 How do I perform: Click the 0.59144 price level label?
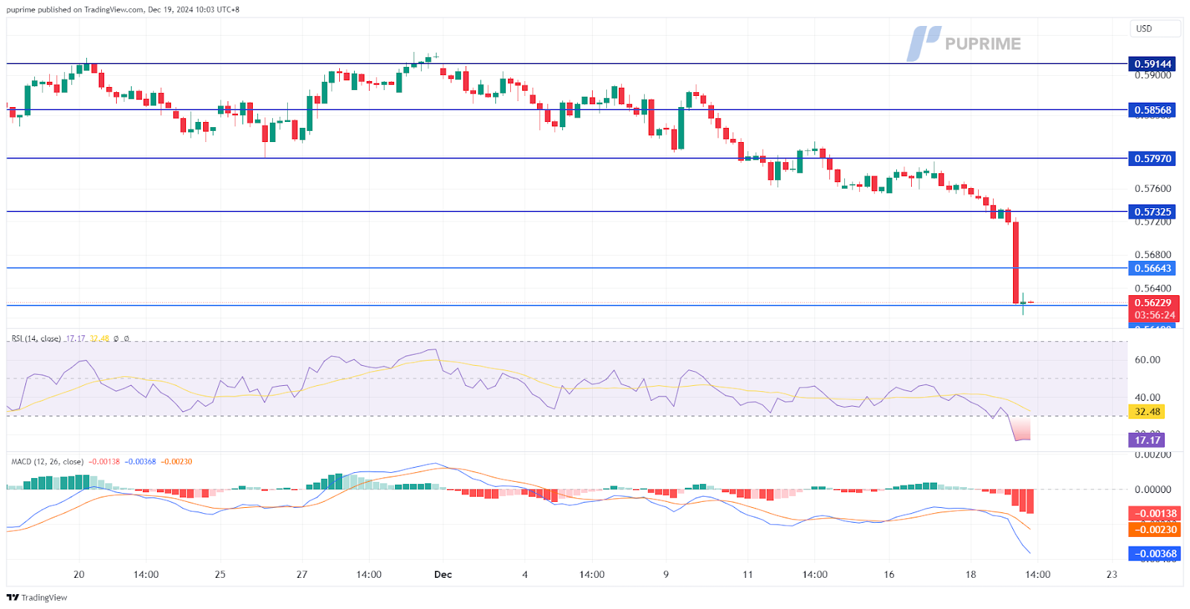click(1152, 64)
